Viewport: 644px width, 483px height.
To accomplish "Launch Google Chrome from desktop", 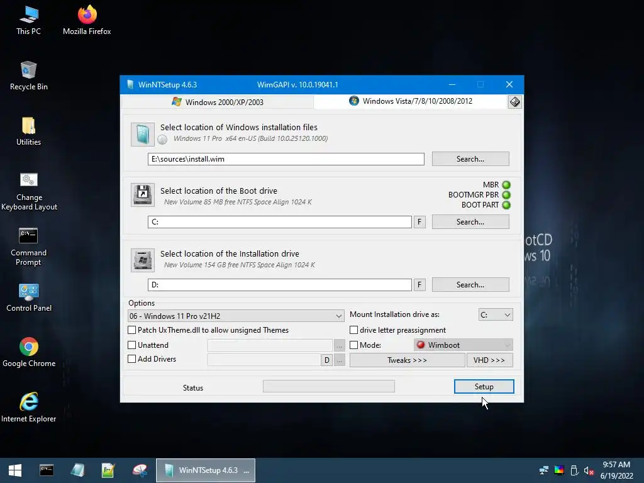I will [29, 352].
